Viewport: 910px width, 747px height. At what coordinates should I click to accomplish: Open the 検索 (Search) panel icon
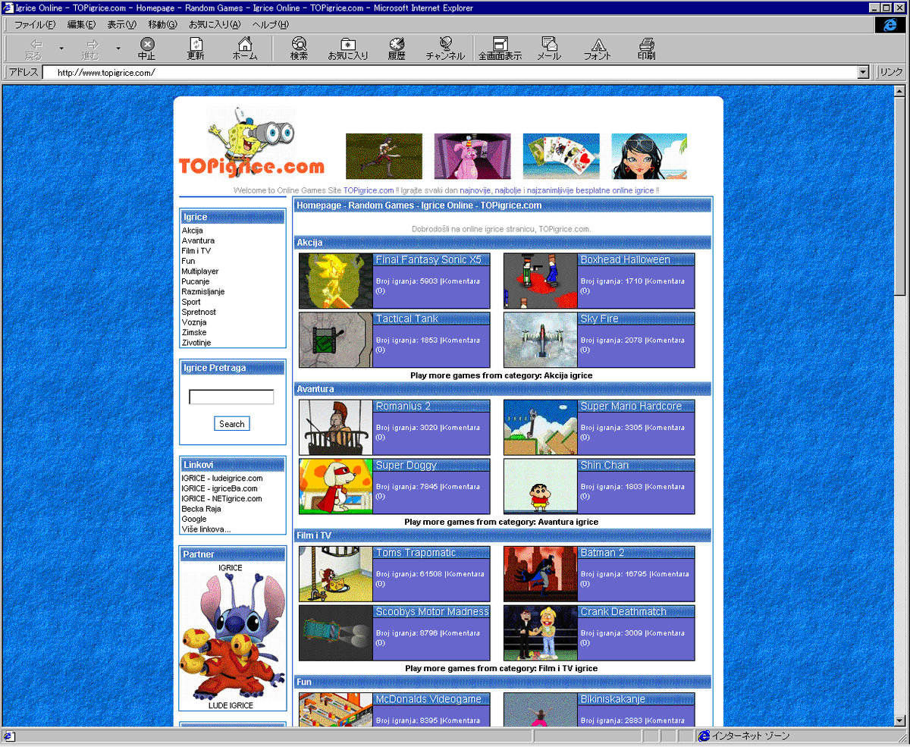pyautogui.click(x=299, y=48)
